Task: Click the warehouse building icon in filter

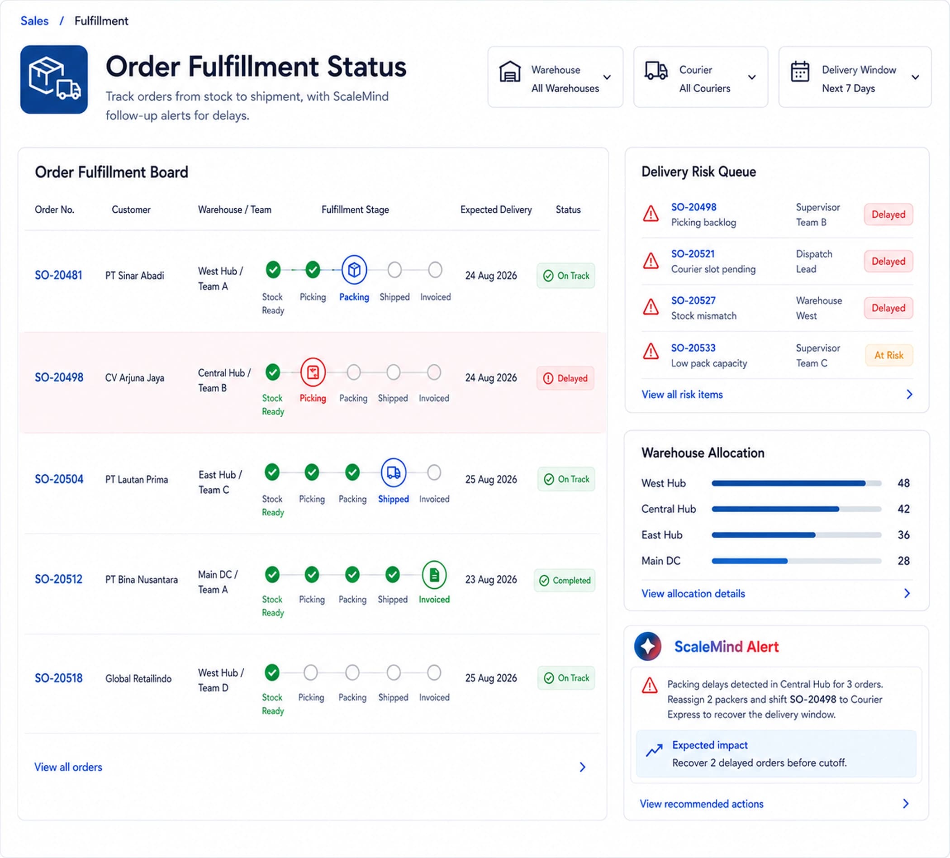Action: pos(510,71)
